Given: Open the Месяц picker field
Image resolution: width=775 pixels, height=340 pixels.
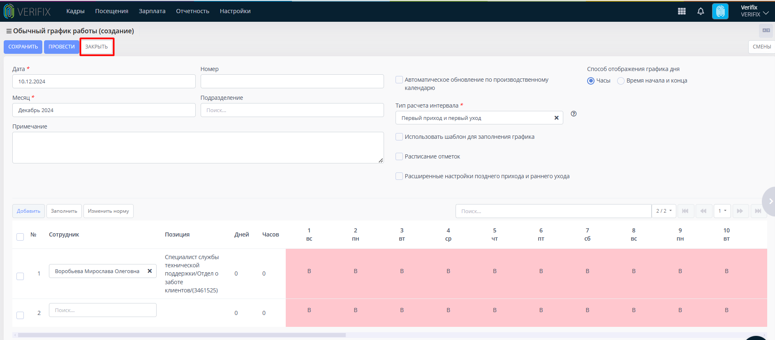Looking at the screenshot, I should tap(104, 110).
